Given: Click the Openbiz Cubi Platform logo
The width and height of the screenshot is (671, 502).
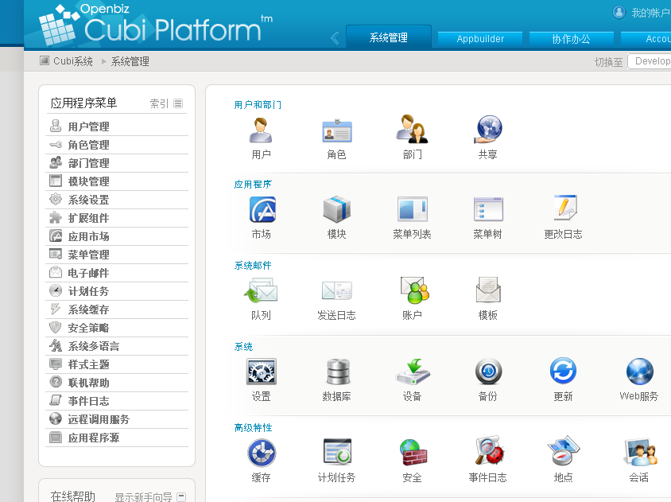Looking at the screenshot, I should 155,25.
